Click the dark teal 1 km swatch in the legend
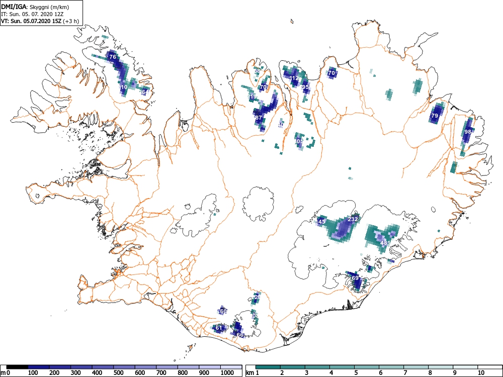503x377 pixels. pos(268,367)
